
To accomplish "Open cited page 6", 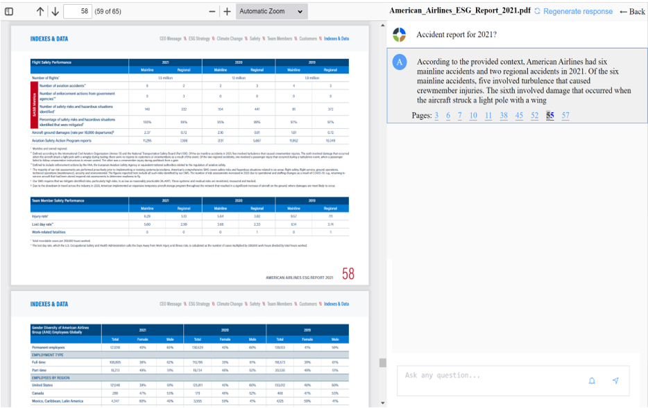I will (448, 116).
